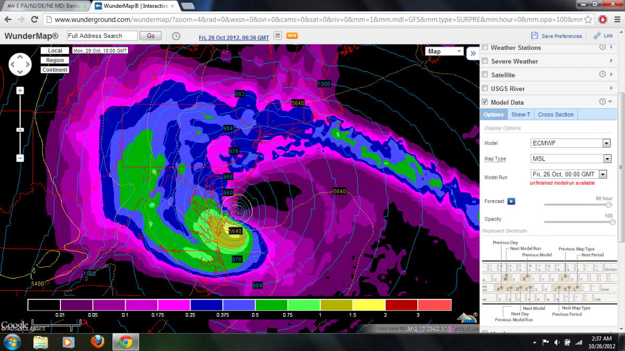Switch to the Options tab
This screenshot has width=625, height=351.
[493, 114]
